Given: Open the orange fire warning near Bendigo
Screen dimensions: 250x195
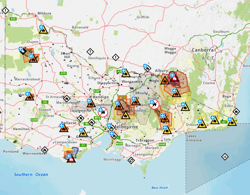Looking at the screenshot, I should click(x=91, y=104).
